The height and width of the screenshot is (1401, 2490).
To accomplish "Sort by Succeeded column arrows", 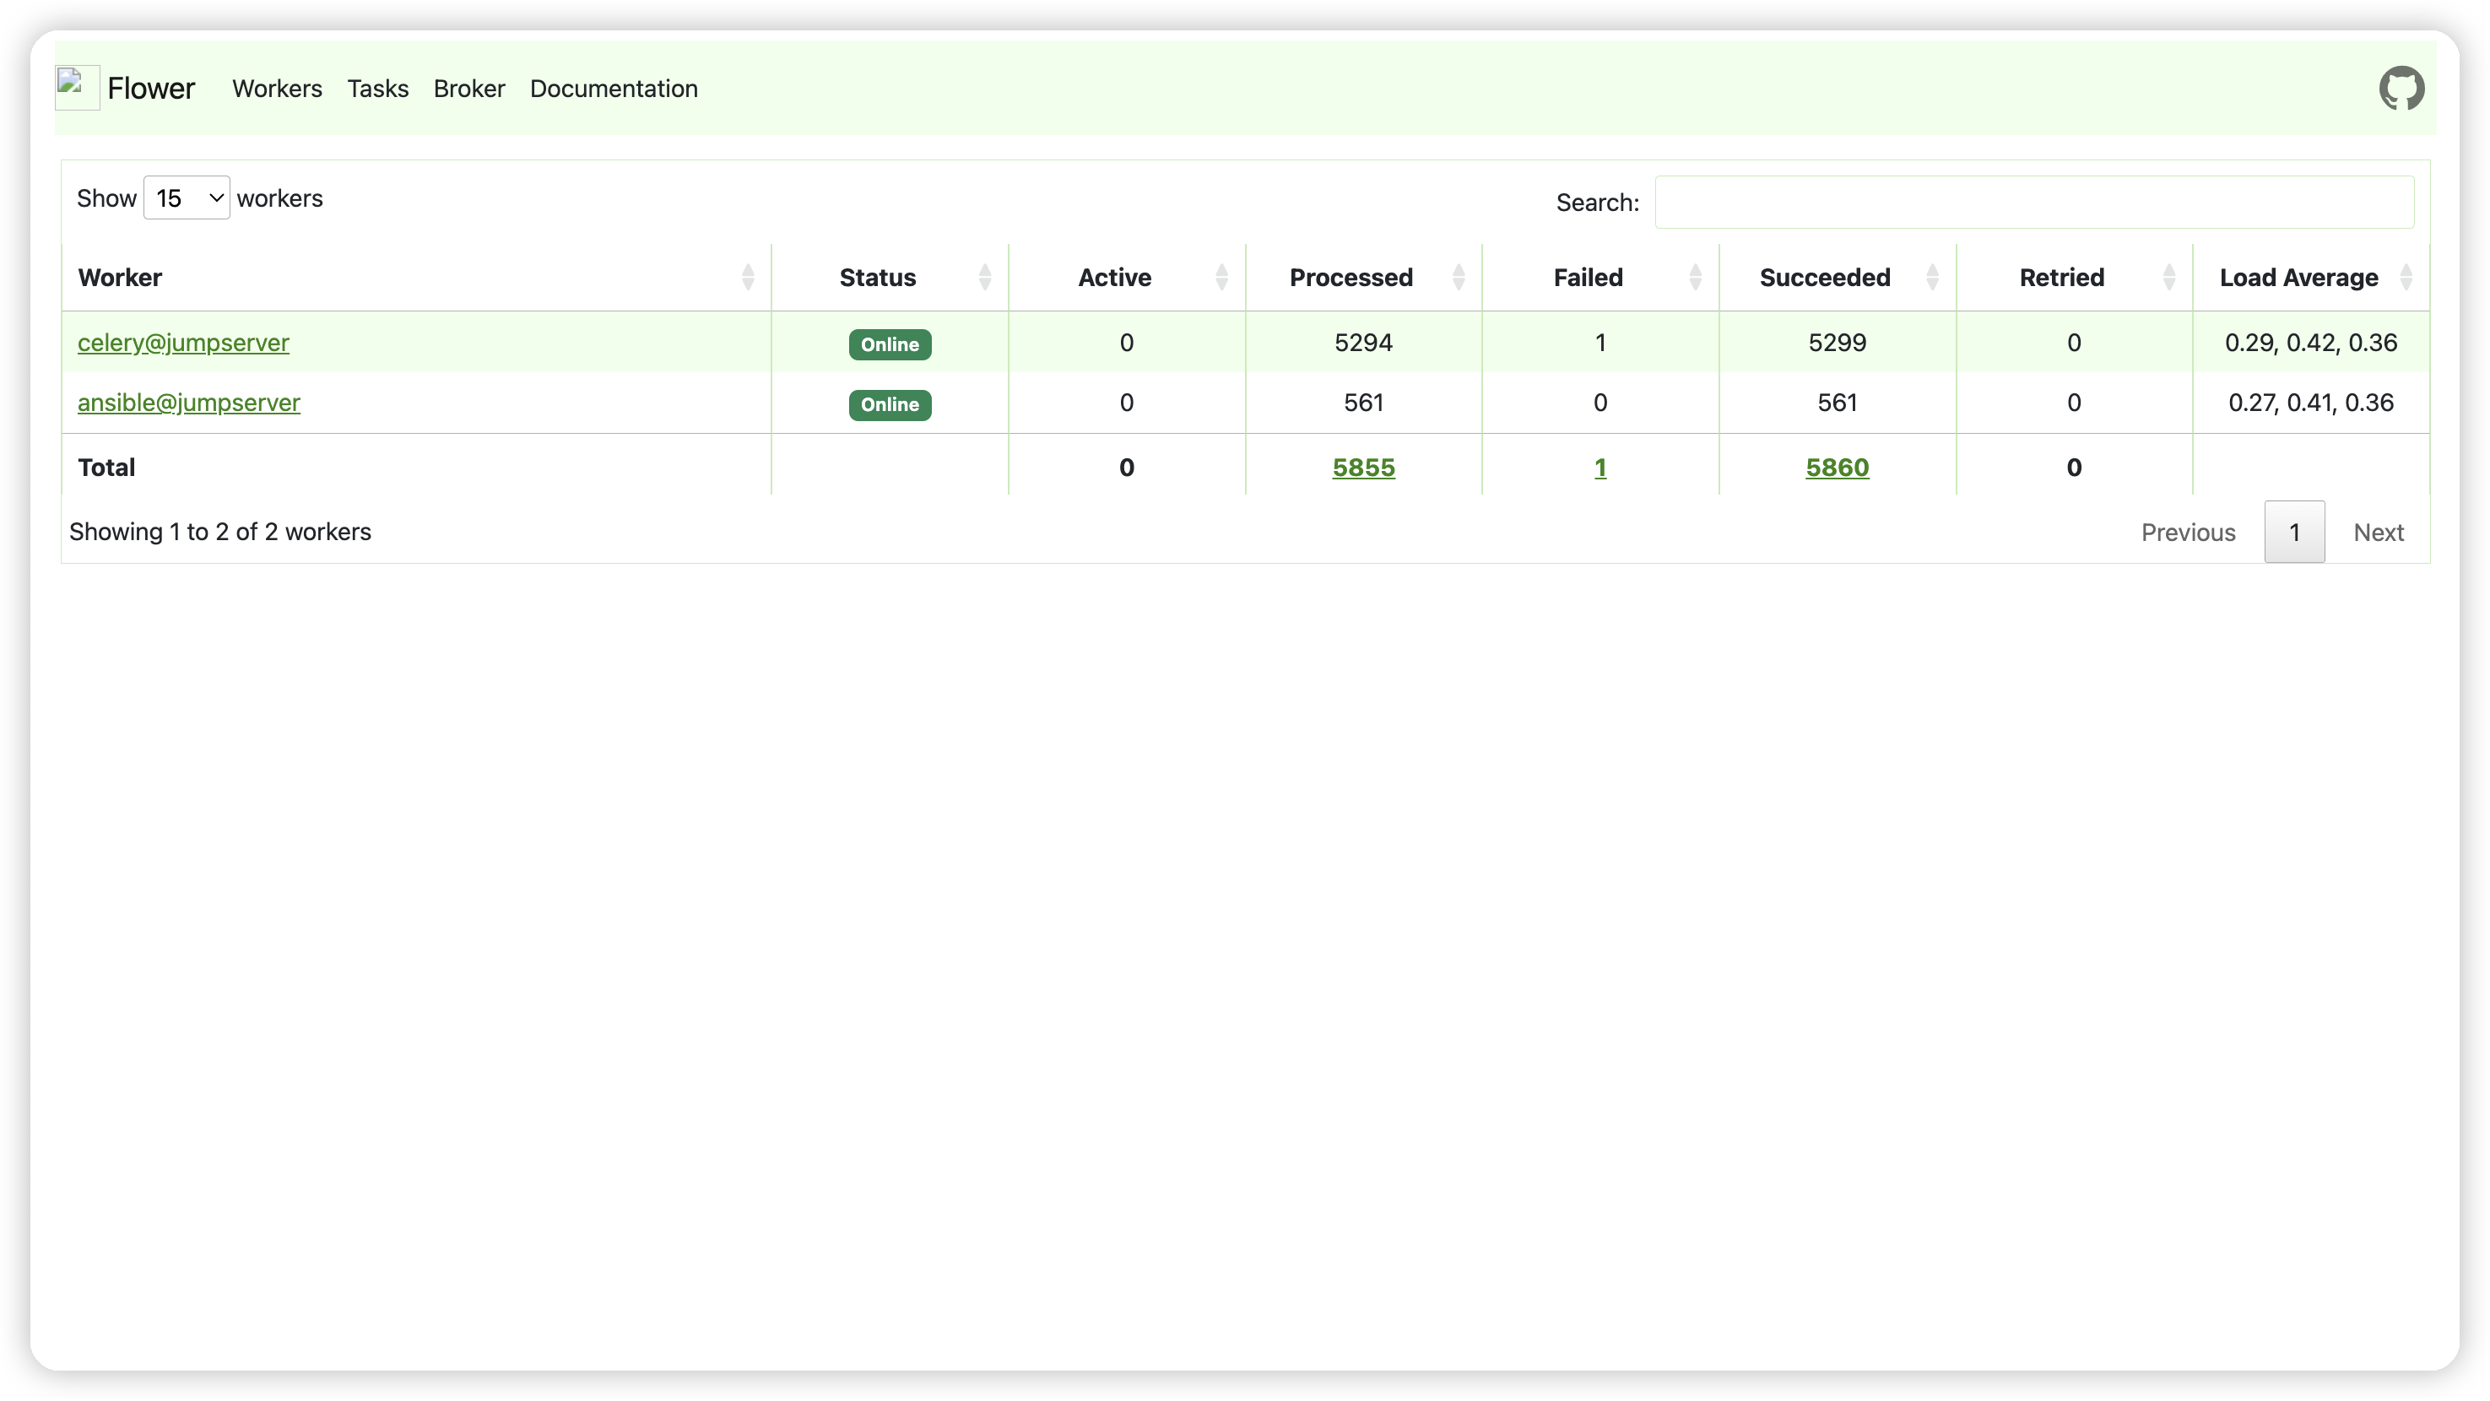I will 1931,278.
